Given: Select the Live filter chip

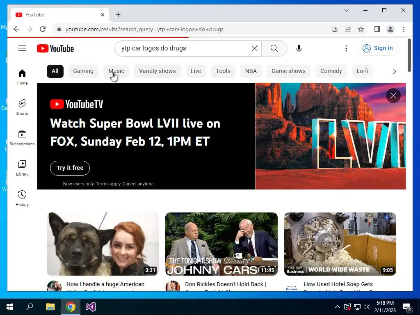Looking at the screenshot, I should (196, 71).
